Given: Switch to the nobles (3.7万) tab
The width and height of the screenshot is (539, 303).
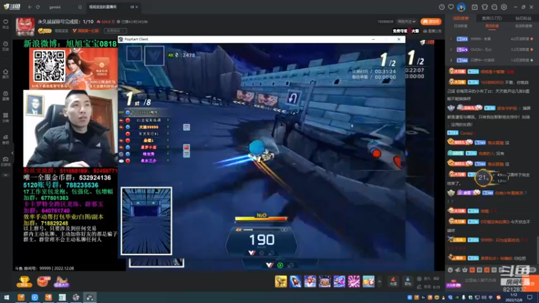Looking at the screenshot, I should pos(492,18).
